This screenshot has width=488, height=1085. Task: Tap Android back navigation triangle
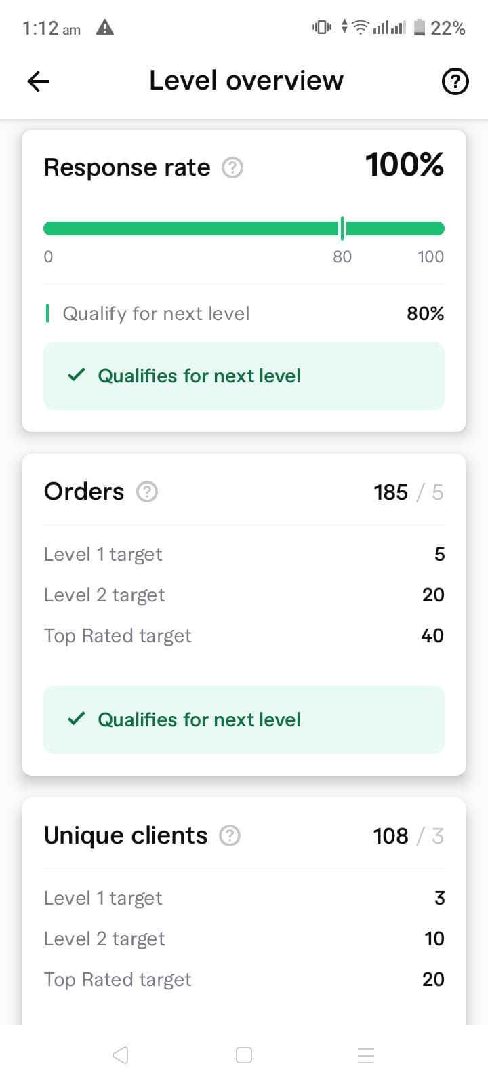click(x=121, y=1055)
